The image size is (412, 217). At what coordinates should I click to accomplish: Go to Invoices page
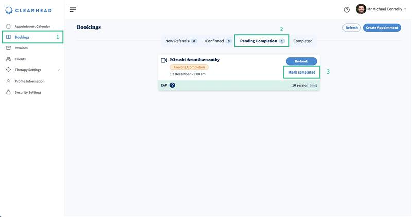[x=21, y=48]
